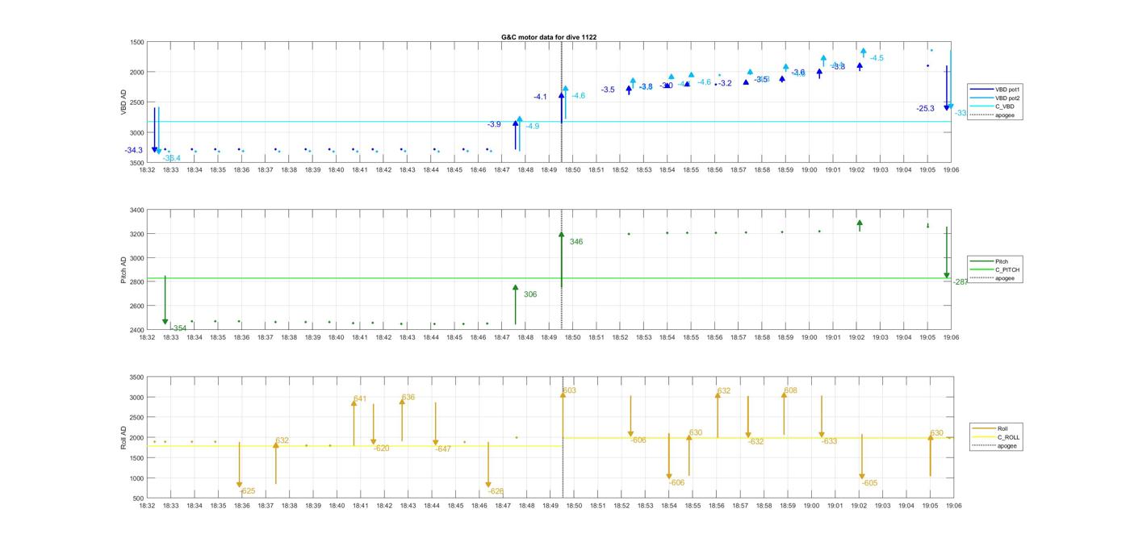Click the "-620" roll data label

pos(382,448)
